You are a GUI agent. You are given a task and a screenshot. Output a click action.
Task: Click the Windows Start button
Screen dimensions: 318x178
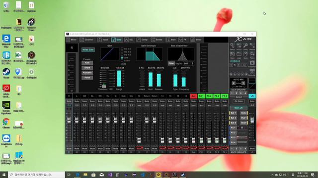(4, 175)
